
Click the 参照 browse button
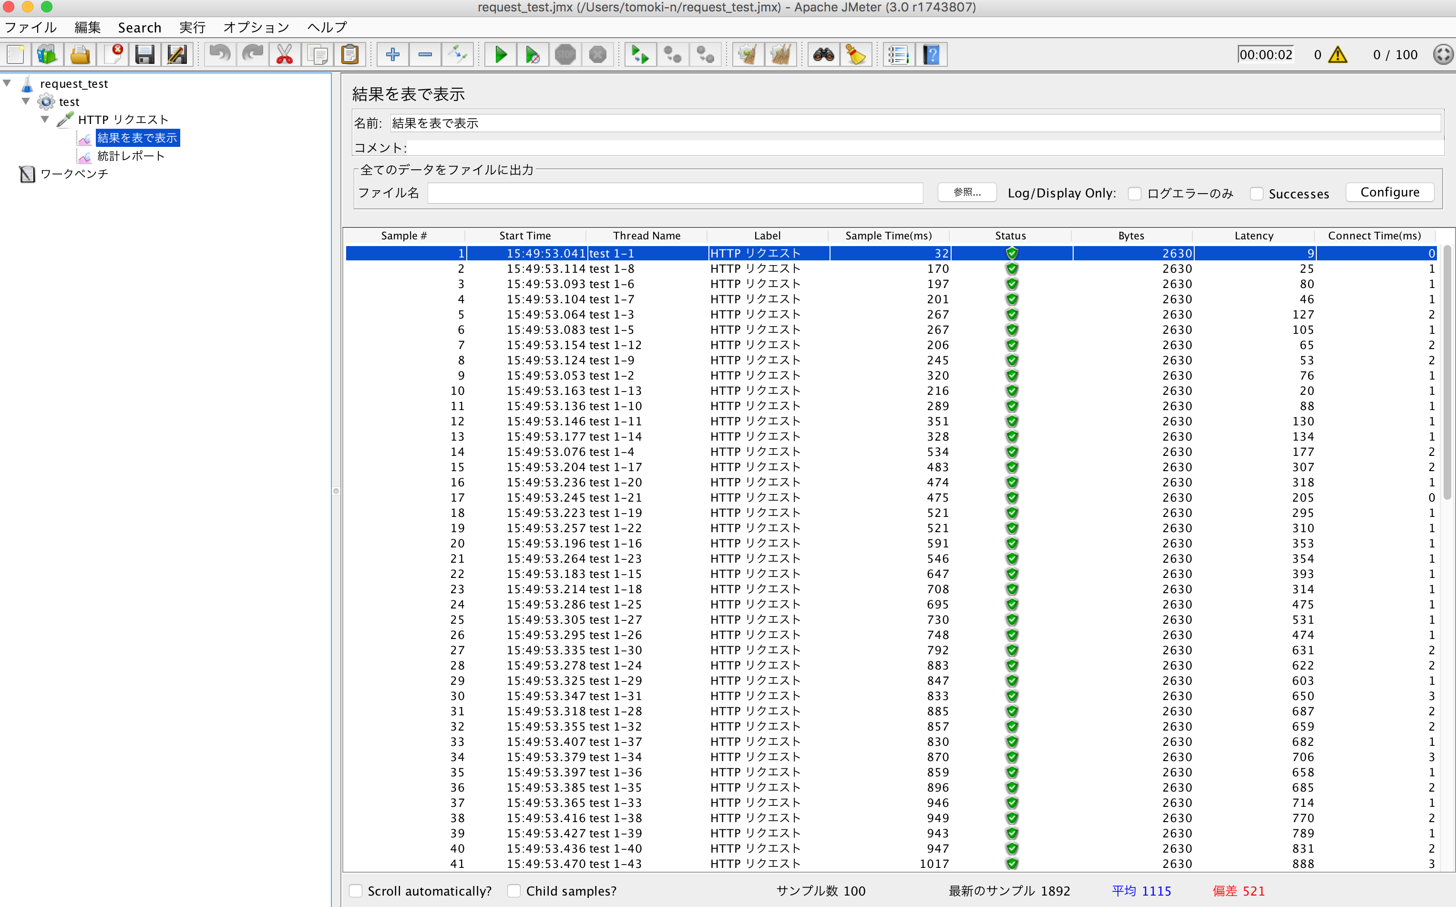967,192
